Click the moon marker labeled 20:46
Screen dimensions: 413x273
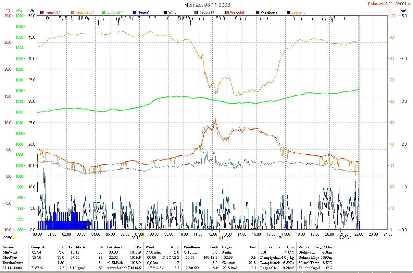point(340,238)
